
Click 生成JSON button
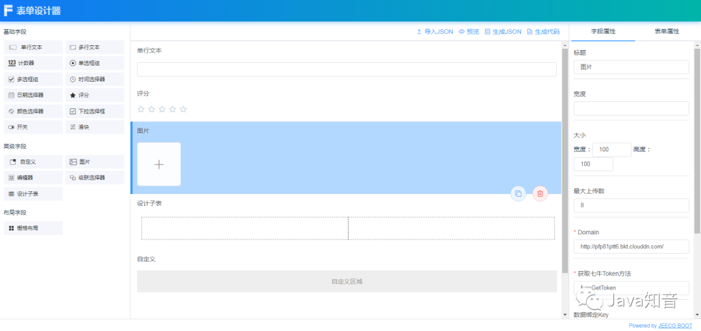503,31
